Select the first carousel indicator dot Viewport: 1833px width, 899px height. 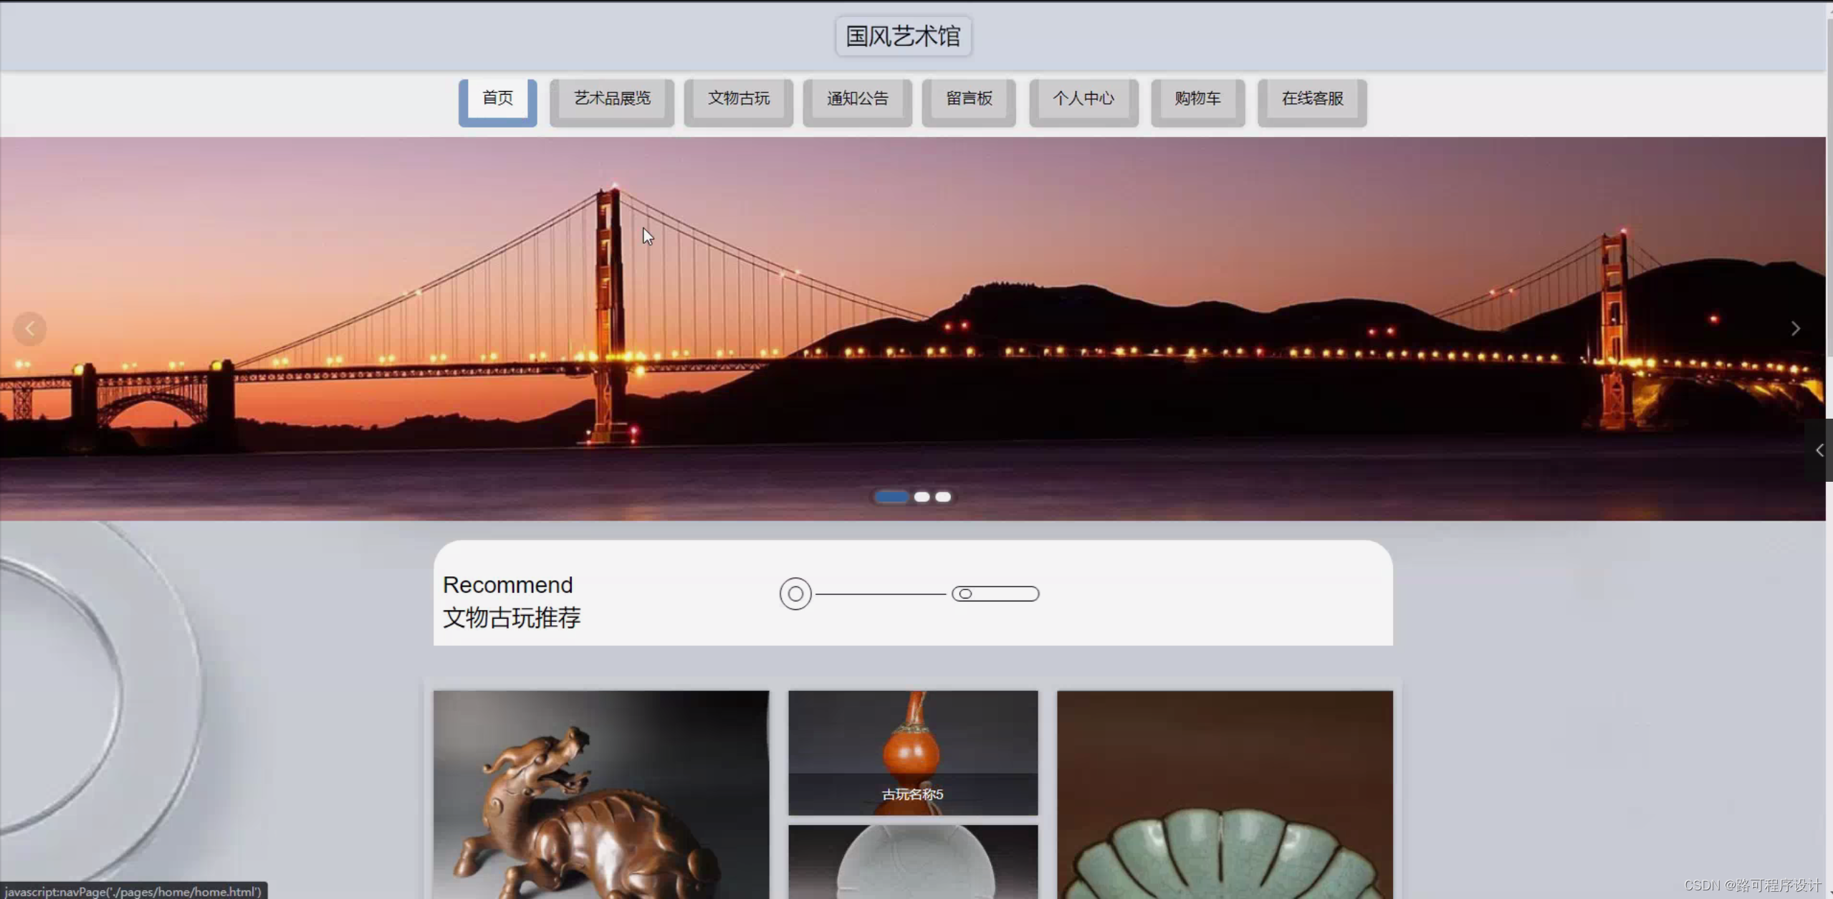pyautogui.click(x=891, y=497)
